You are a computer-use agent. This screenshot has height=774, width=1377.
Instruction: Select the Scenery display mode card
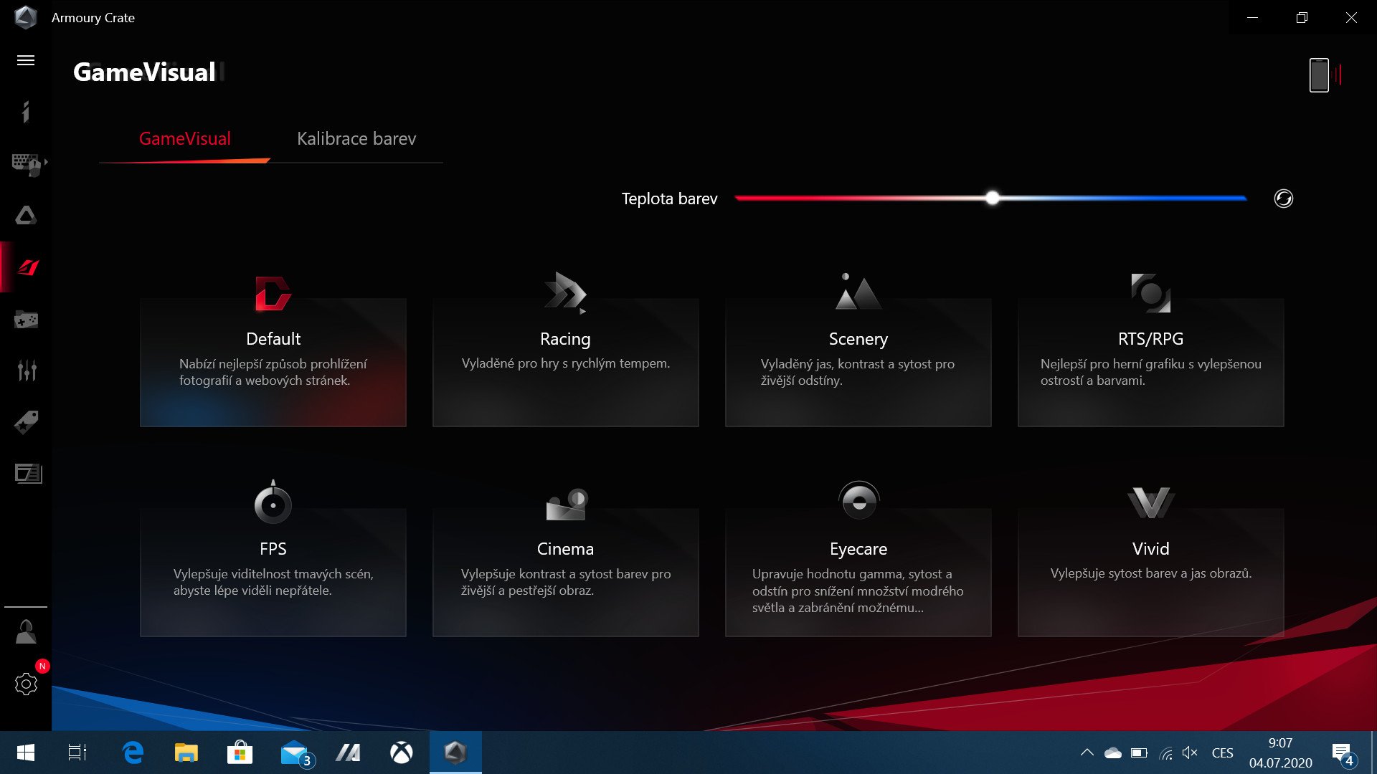click(x=858, y=362)
